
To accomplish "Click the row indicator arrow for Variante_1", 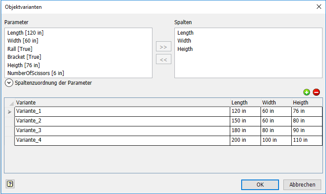I will (x=10, y=111).
